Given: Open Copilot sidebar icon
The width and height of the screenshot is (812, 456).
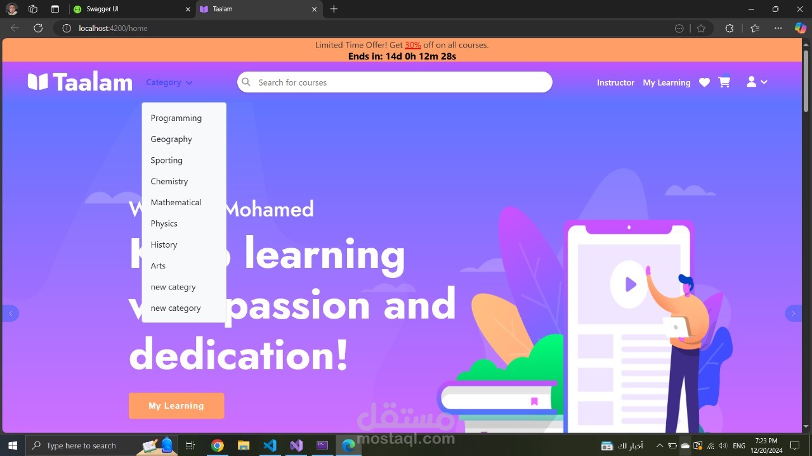Looking at the screenshot, I should (801, 28).
